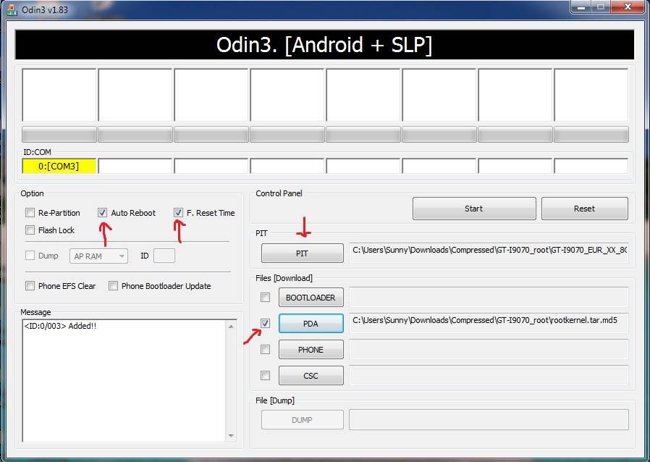
Task: Click the '<ID:0/003> Added!!' message line
Action: tap(61, 326)
